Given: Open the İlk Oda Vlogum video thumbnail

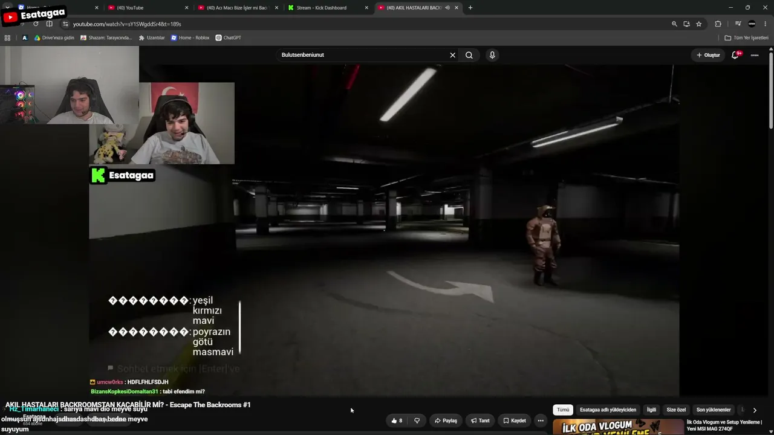Looking at the screenshot, I should pos(618,427).
